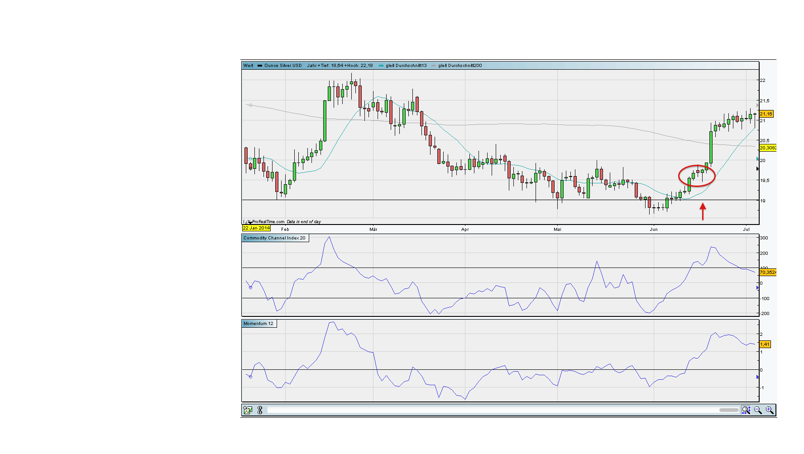
Task: Click the 'Apr' label on time axis
Action: [x=465, y=229]
